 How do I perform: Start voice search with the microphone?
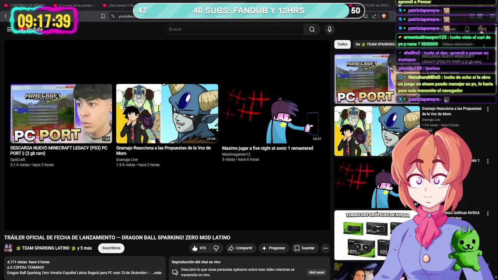coord(330,29)
